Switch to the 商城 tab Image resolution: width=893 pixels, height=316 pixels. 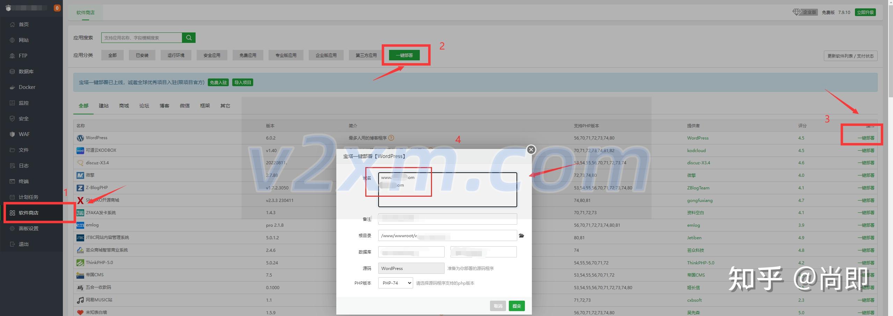pyautogui.click(x=124, y=106)
